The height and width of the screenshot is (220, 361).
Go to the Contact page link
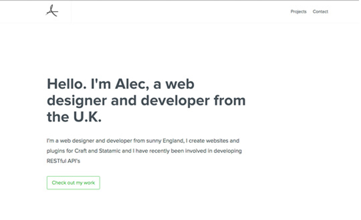point(320,12)
